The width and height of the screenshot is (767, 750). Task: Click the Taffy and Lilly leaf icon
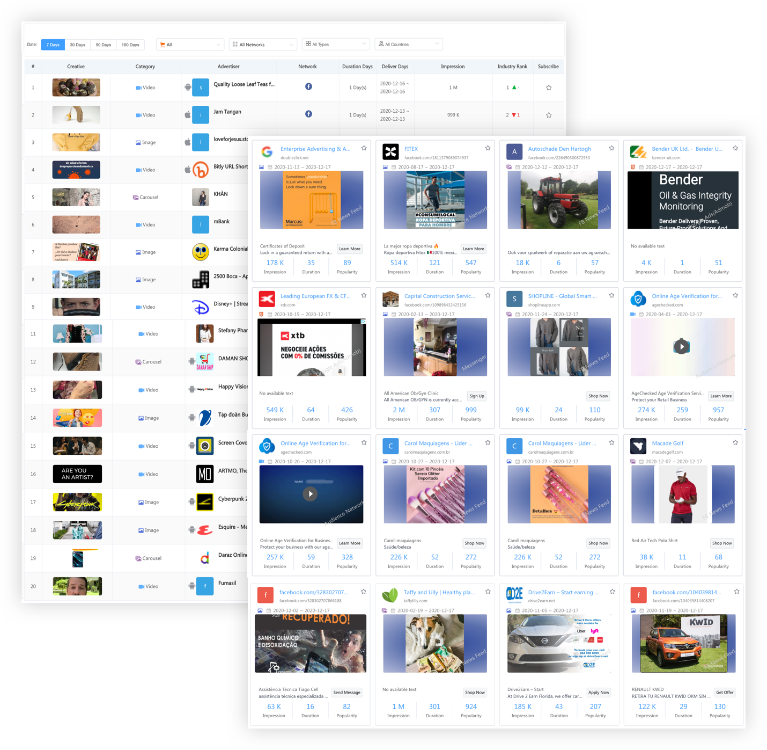coord(390,595)
